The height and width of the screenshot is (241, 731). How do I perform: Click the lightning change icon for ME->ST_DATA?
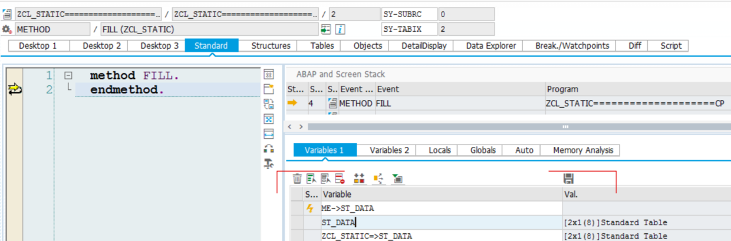[310, 208]
